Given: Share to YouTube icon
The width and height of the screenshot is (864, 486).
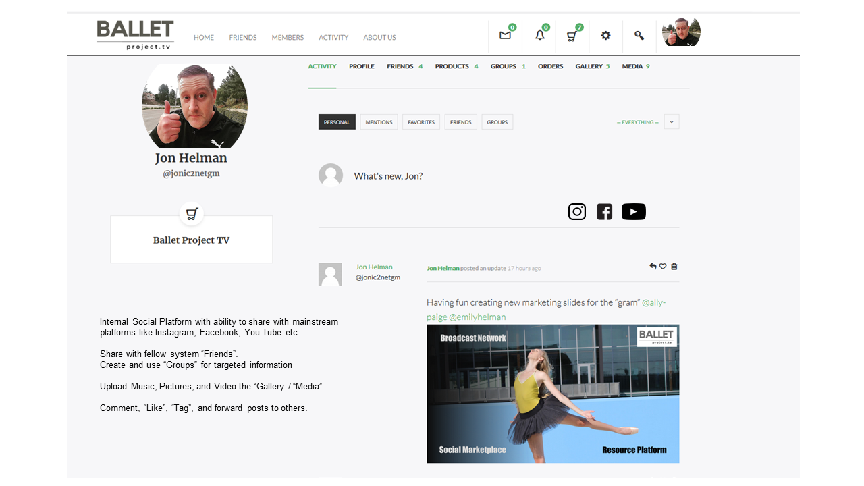Looking at the screenshot, I should [x=634, y=212].
